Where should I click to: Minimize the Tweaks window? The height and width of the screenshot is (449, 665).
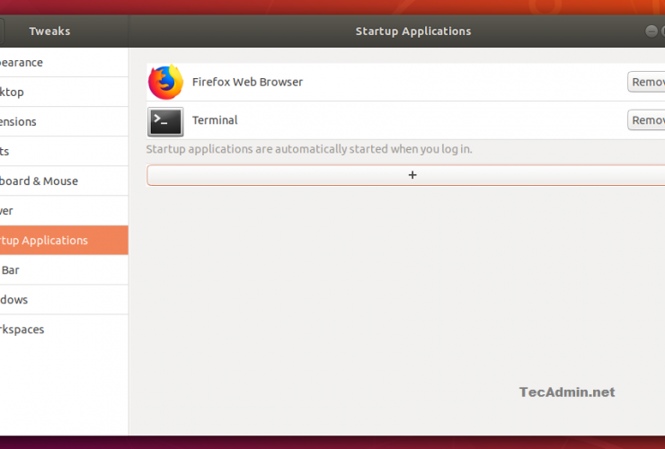[652, 31]
